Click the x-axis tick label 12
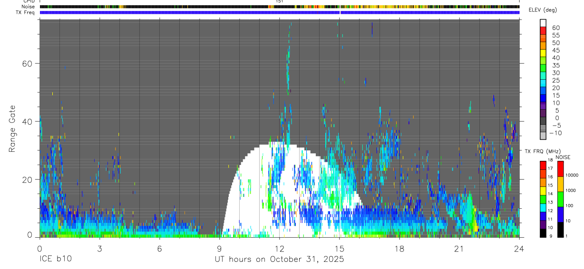584x269 pixels. coord(280,249)
